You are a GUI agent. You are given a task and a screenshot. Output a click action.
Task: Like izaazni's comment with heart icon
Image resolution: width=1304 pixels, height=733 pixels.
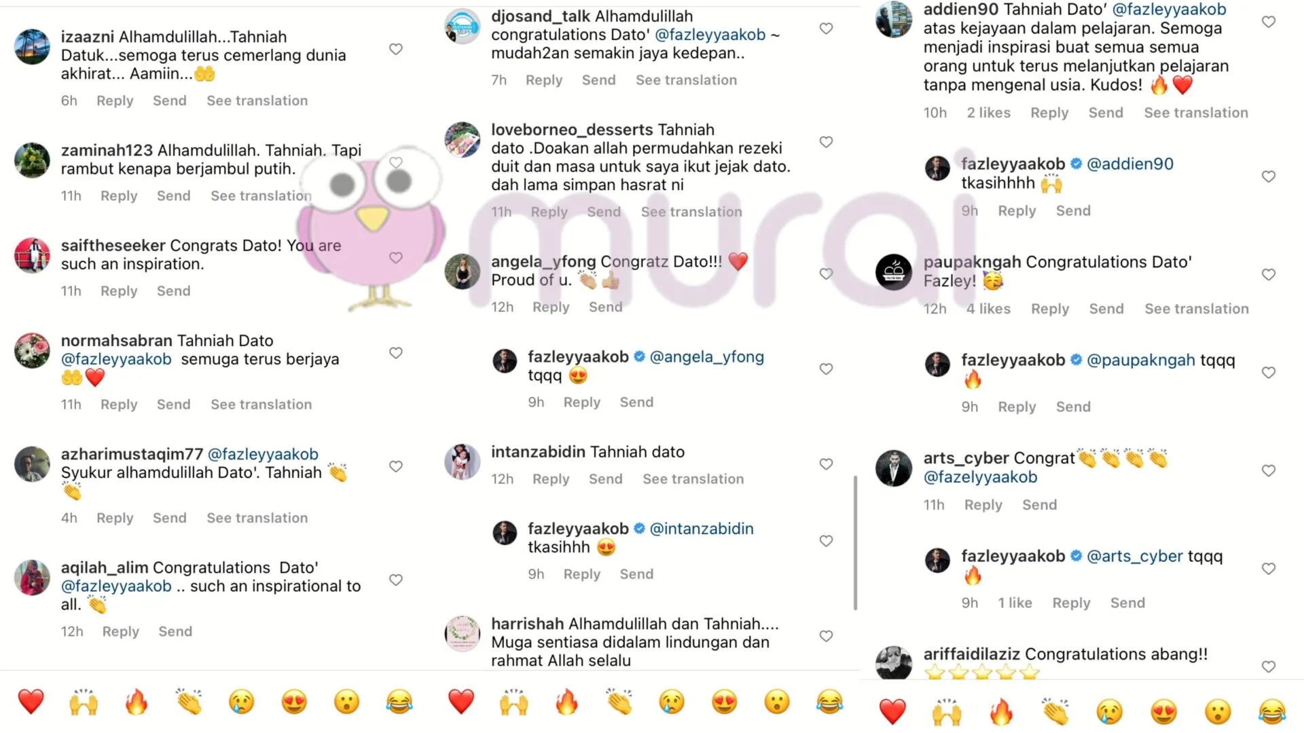[x=396, y=49]
